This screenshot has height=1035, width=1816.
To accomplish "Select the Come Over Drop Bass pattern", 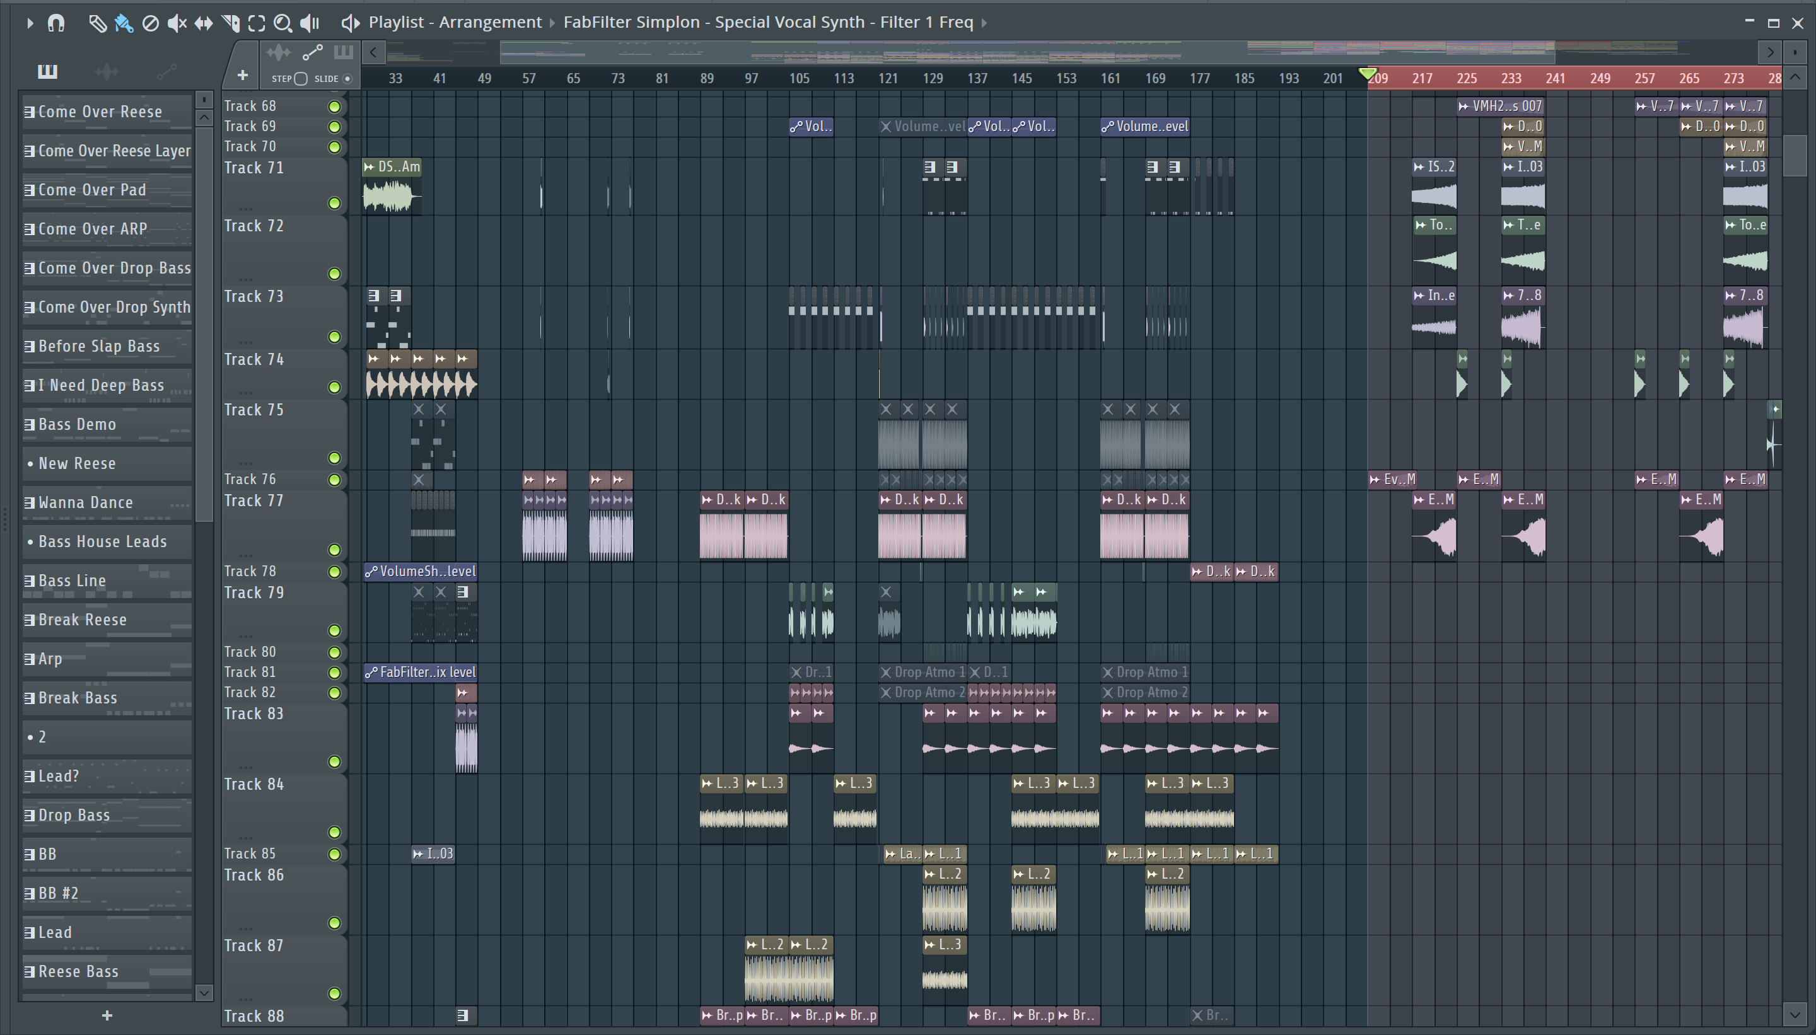I will pyautogui.click(x=107, y=268).
